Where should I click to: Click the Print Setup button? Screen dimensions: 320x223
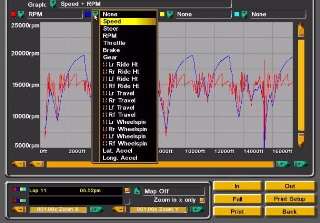(x=289, y=199)
